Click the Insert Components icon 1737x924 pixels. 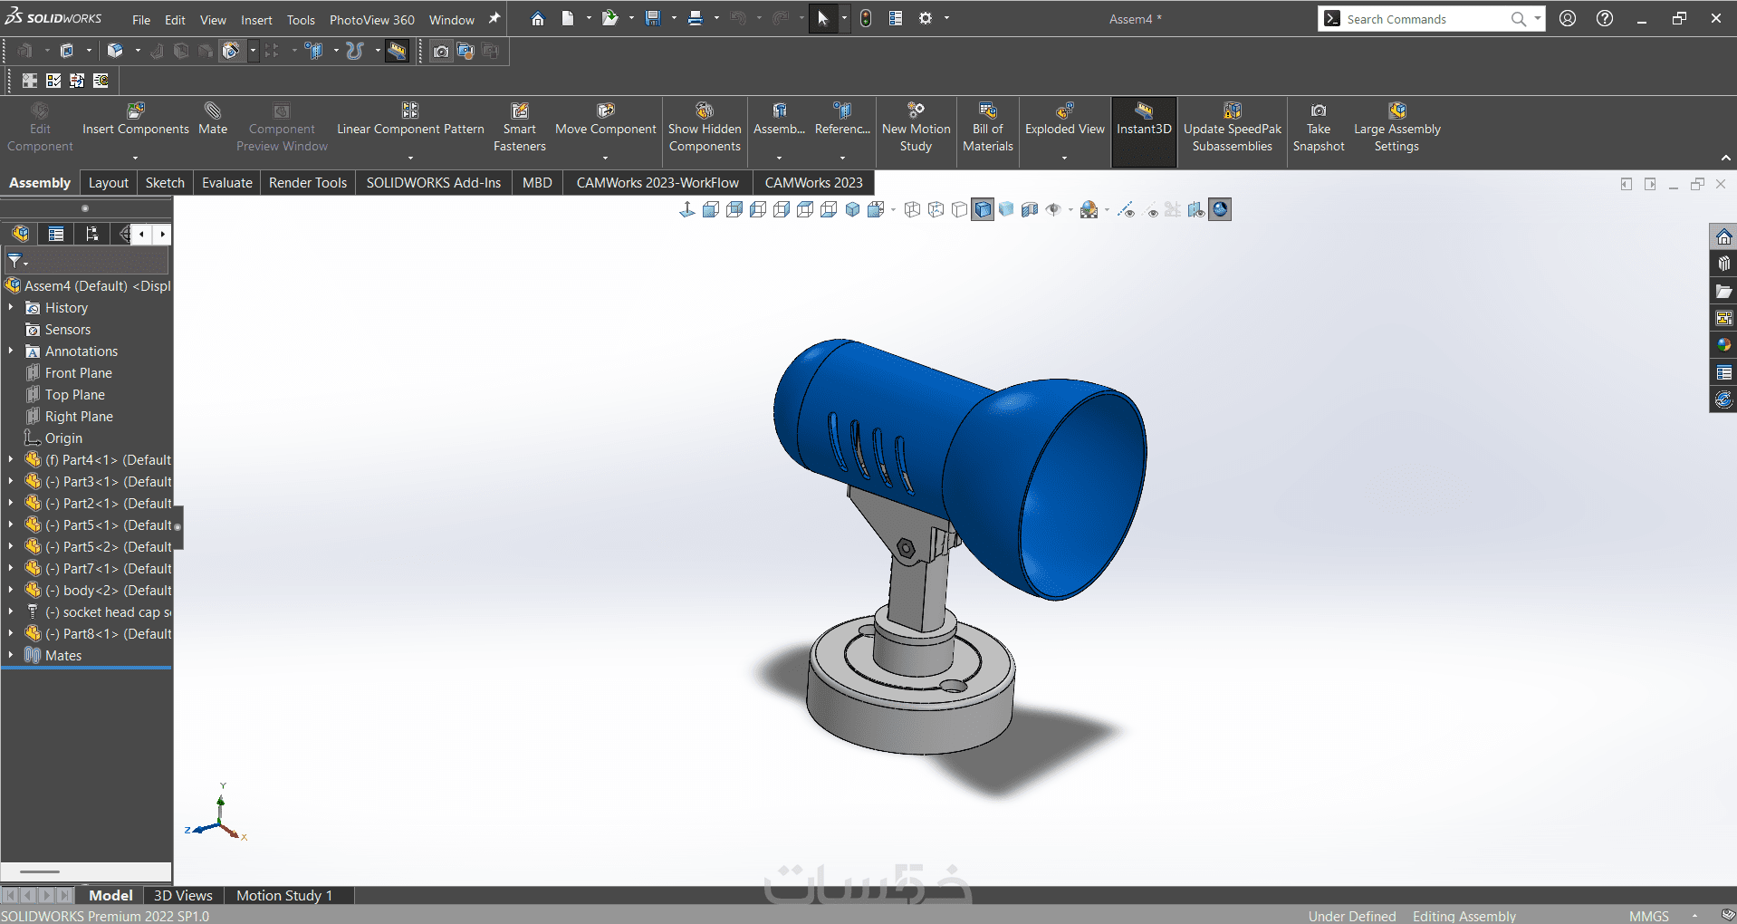[x=136, y=111]
